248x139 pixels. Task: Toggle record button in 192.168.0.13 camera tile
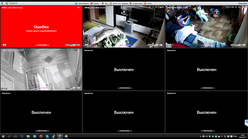click(154, 45)
